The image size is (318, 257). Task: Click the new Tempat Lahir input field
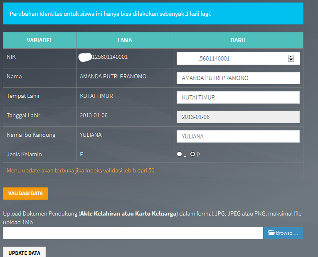coord(238,97)
